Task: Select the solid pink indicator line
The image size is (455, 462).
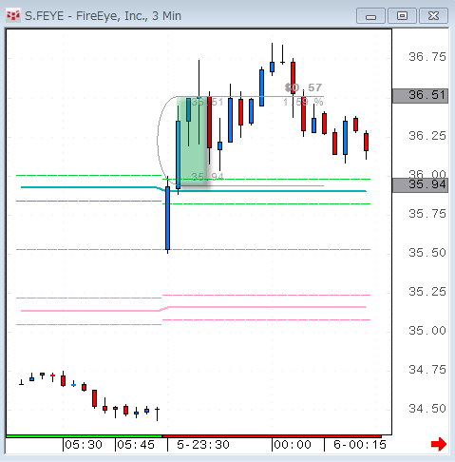Action: (x=266, y=307)
